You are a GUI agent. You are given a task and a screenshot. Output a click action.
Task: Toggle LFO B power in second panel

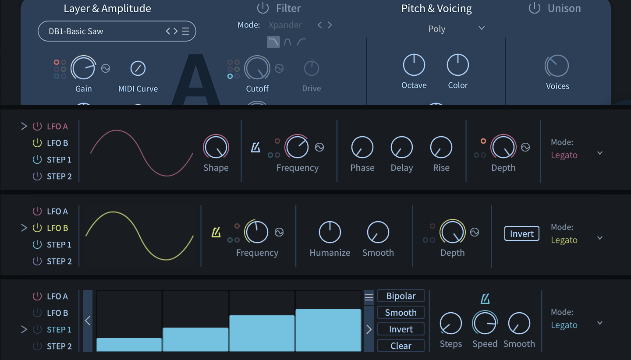37,228
